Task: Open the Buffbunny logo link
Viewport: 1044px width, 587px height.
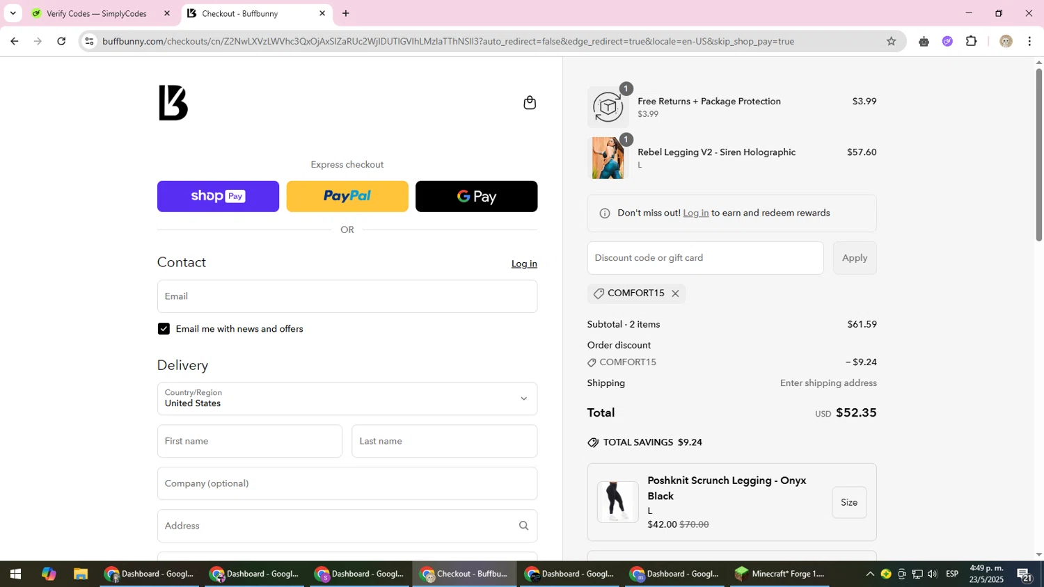Action: point(173,103)
